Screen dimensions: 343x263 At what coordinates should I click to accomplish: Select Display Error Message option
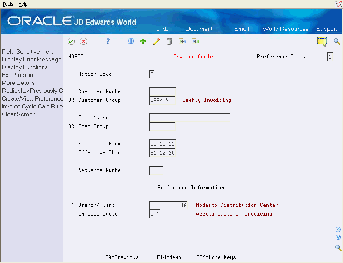pyautogui.click(x=32, y=59)
